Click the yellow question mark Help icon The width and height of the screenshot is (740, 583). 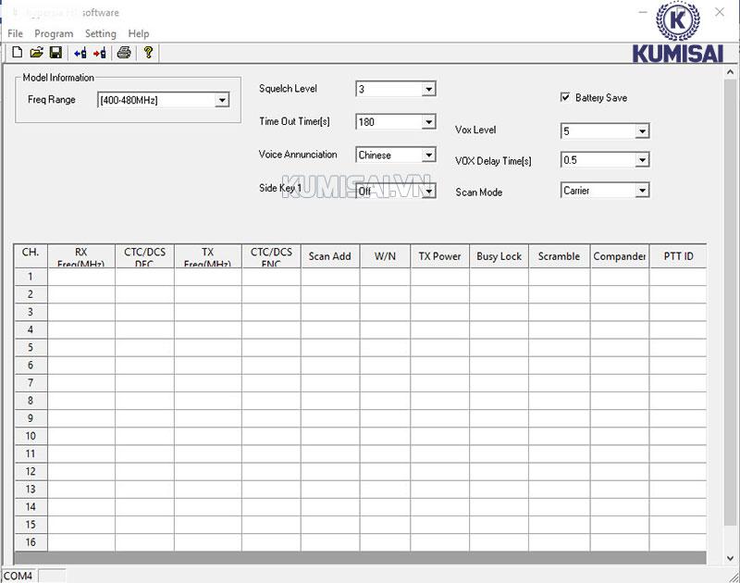148,53
